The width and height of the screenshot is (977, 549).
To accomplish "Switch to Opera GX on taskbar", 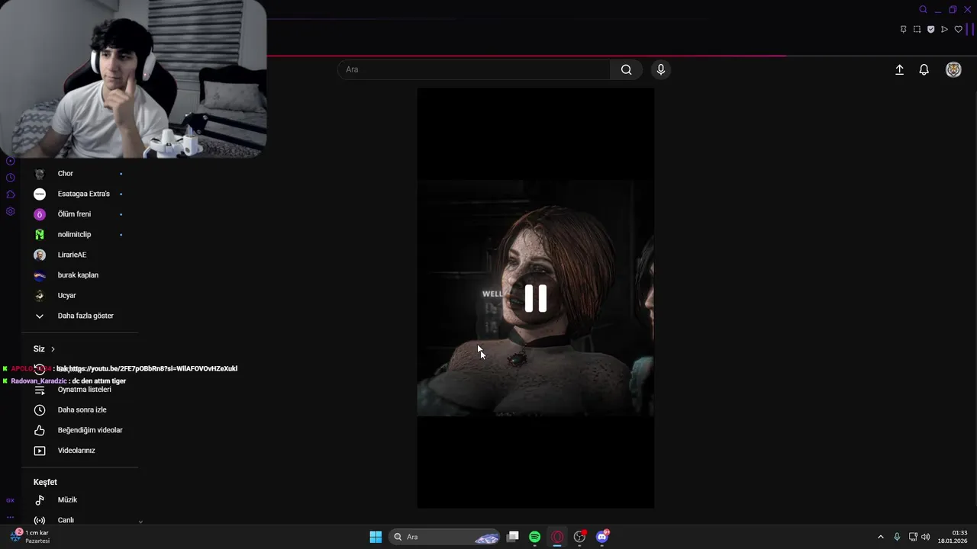I will (557, 537).
